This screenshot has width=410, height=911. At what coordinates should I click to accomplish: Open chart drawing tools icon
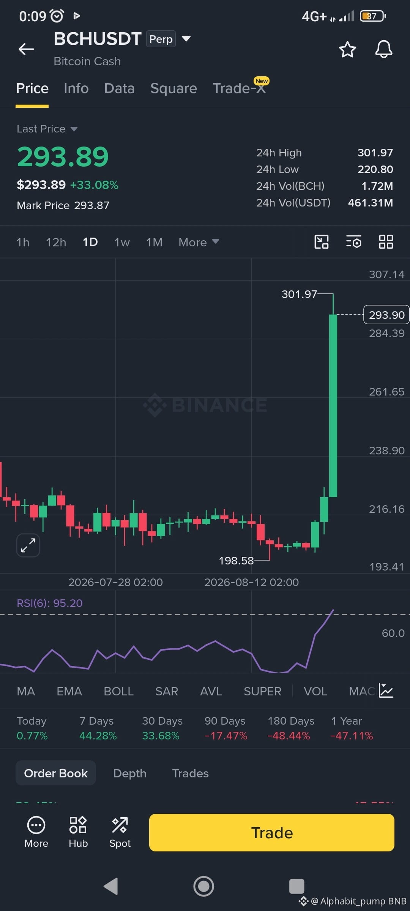(322, 242)
